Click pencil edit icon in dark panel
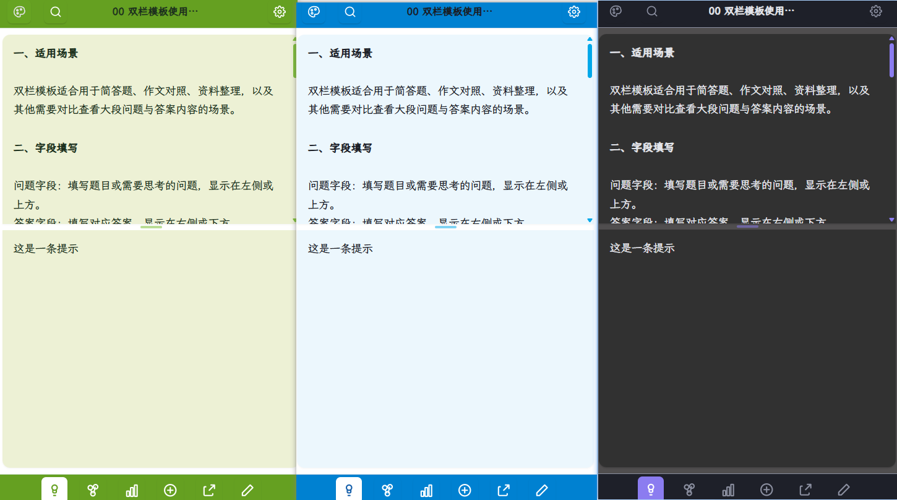This screenshot has width=897, height=500. (x=844, y=489)
